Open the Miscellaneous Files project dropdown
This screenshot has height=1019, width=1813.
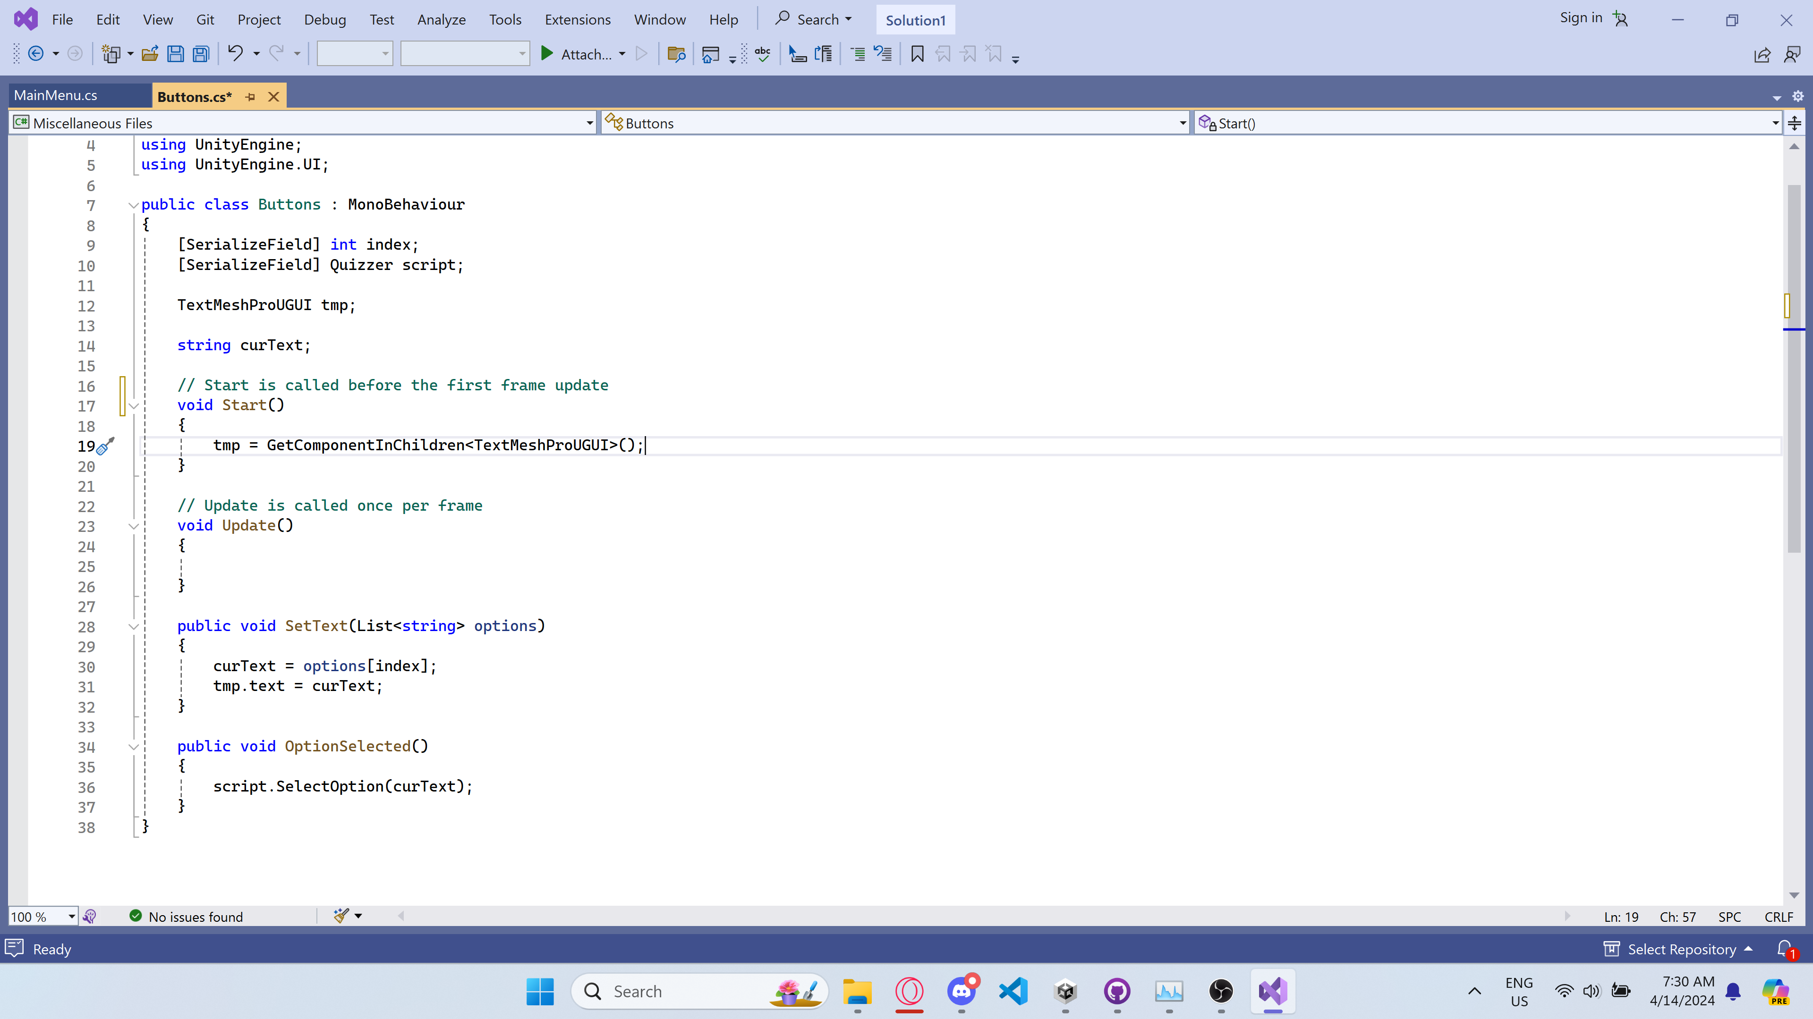(x=590, y=124)
